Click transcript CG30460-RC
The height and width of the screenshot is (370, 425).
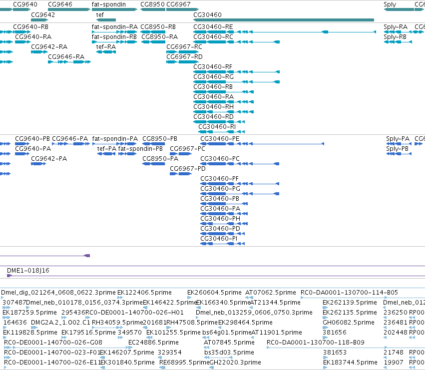[213, 37]
